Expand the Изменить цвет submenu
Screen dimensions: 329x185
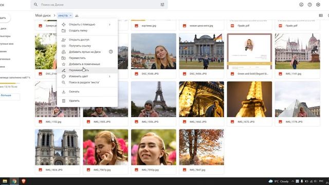[x=109, y=77]
